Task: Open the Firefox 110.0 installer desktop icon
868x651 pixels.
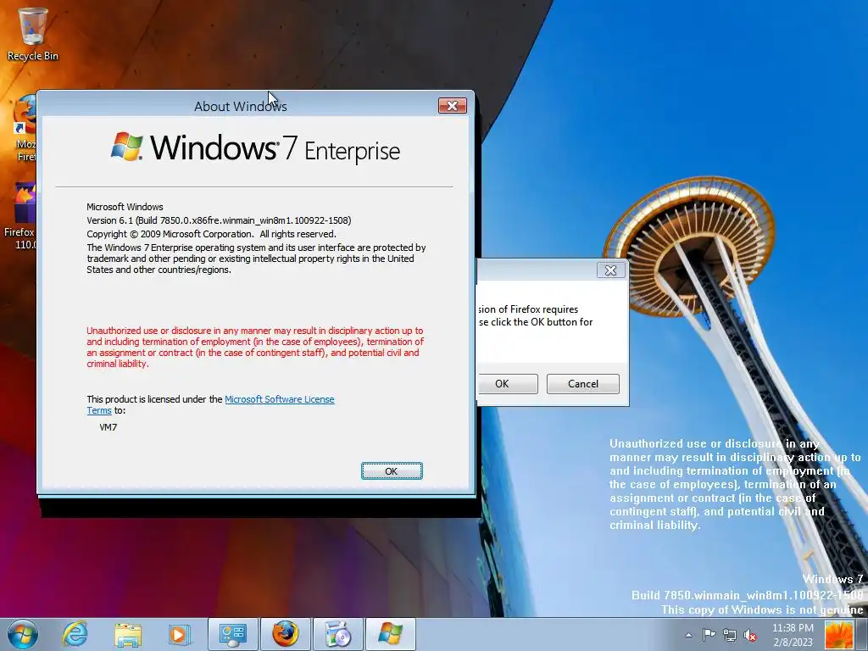Action: [21, 216]
